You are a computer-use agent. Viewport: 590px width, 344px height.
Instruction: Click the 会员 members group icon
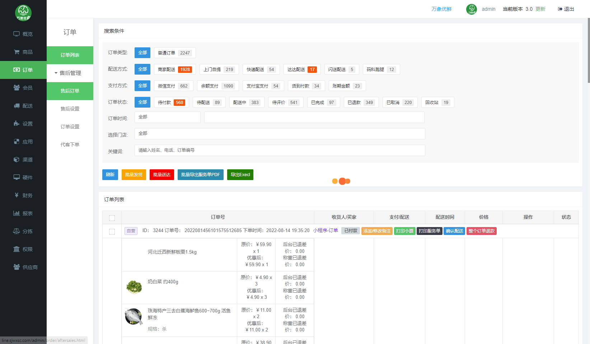(x=17, y=88)
